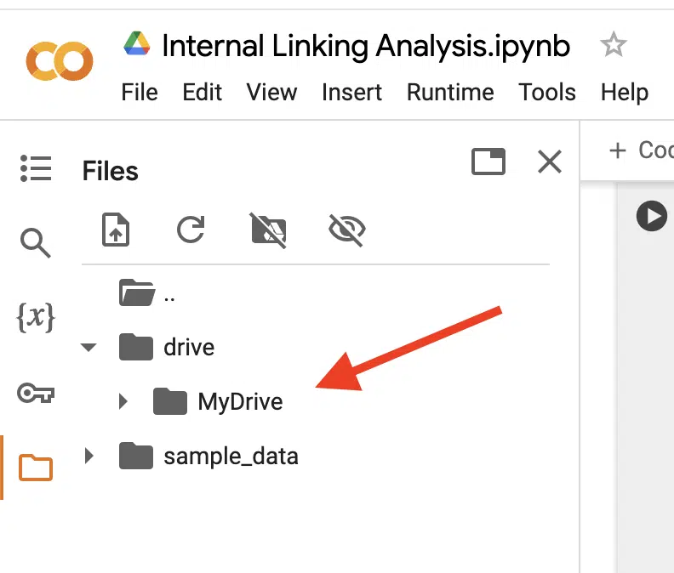Upload to session storage icon

point(116,230)
